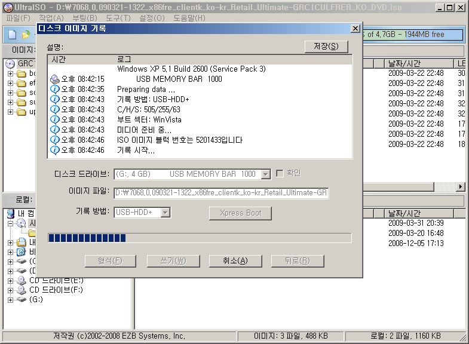Click the 로그 column header in log
Screen dimensions: 469x344
[x=233, y=60]
